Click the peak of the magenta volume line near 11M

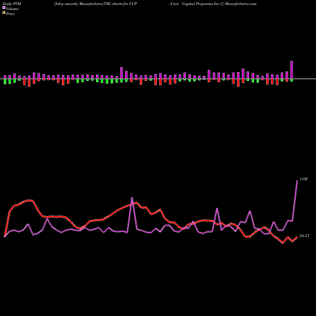297,181
